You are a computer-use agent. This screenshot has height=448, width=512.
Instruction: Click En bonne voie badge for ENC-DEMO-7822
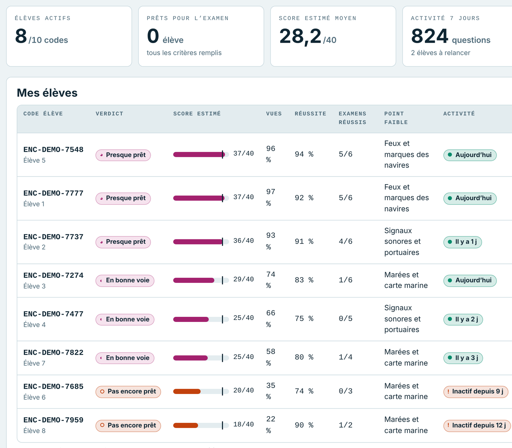click(125, 358)
